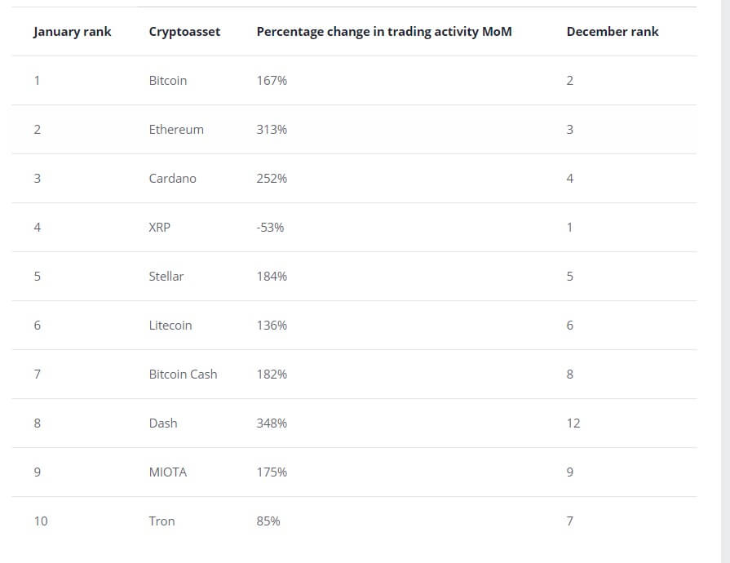Click the 313% value for Ethereum
Image resolution: width=730 pixels, height=563 pixels.
(272, 130)
